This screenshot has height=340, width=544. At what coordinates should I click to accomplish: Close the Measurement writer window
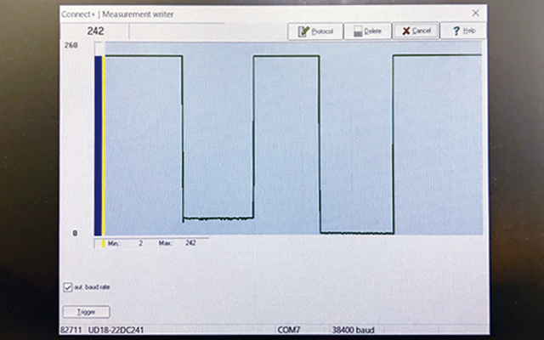tap(475, 13)
